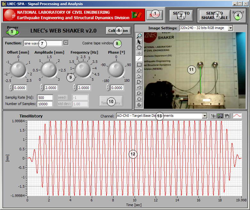Activate graph cursor crosshair tool on TimeHistory
The height and width of the screenshot is (210, 250).
tap(214, 116)
